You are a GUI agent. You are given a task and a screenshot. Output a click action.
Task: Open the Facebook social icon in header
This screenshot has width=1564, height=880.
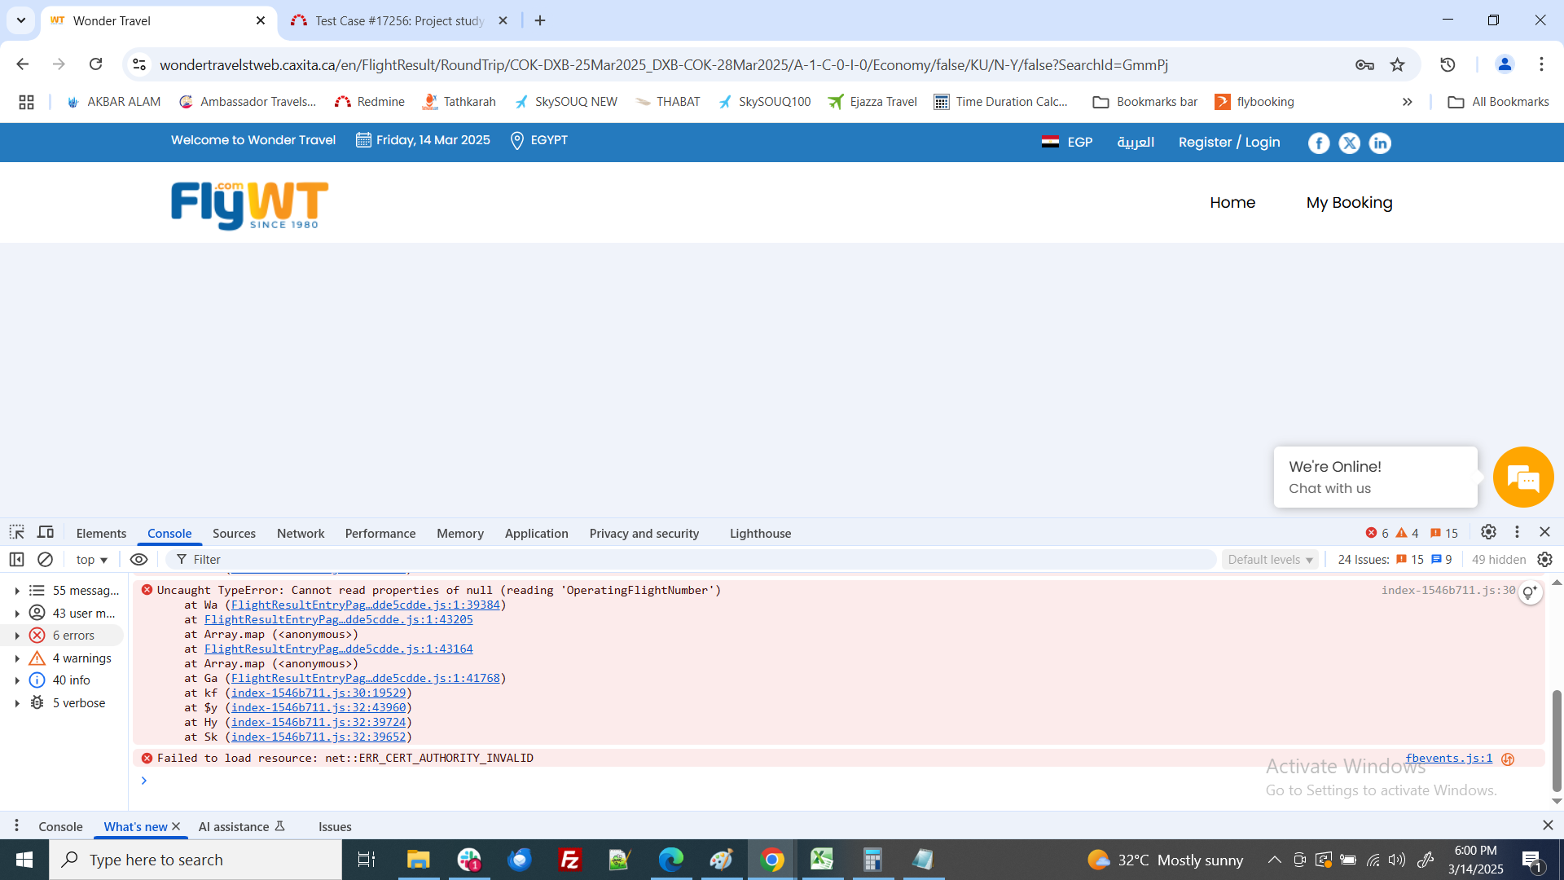1318,143
